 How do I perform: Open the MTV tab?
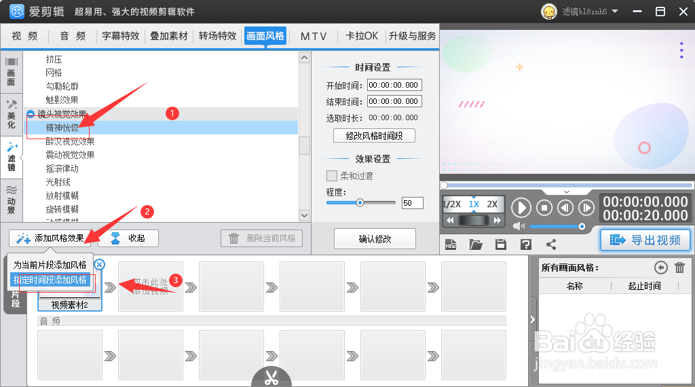click(x=314, y=36)
